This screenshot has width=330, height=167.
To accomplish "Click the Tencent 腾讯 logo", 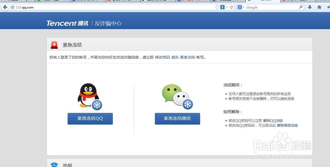I will [67, 23].
